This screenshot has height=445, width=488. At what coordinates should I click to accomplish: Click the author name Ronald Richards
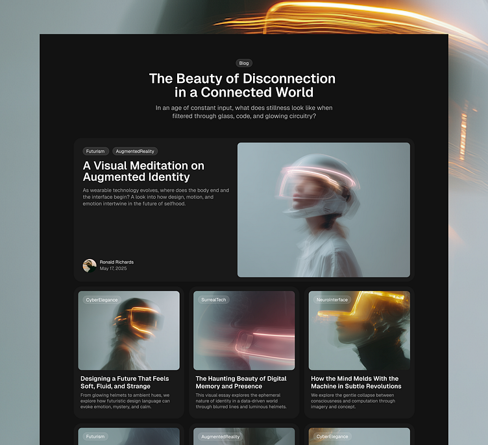coord(116,262)
